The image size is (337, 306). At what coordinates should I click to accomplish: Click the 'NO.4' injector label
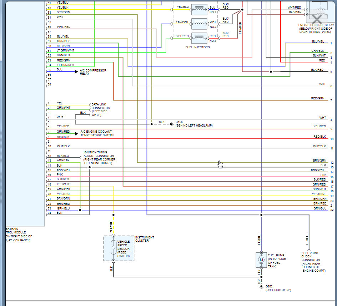[x=213, y=41]
